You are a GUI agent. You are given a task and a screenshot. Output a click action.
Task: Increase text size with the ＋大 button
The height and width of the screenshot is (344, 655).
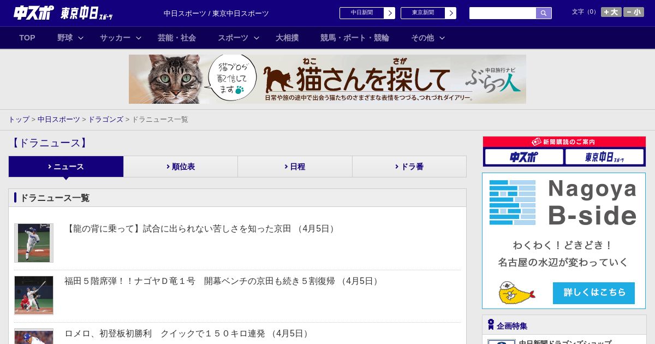(x=611, y=12)
